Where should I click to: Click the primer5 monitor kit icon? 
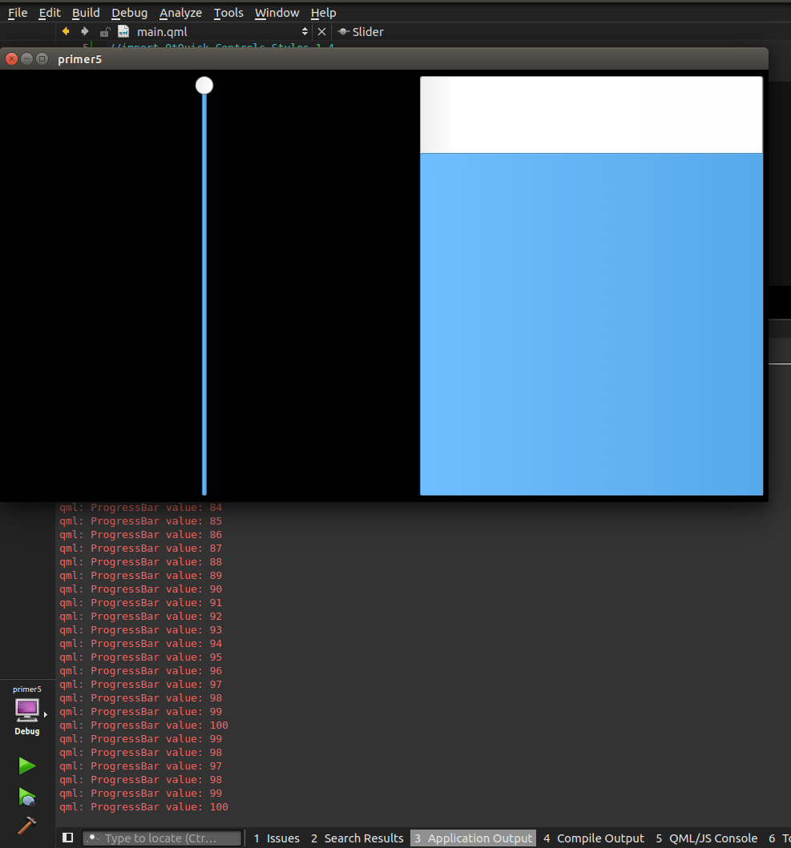point(26,709)
